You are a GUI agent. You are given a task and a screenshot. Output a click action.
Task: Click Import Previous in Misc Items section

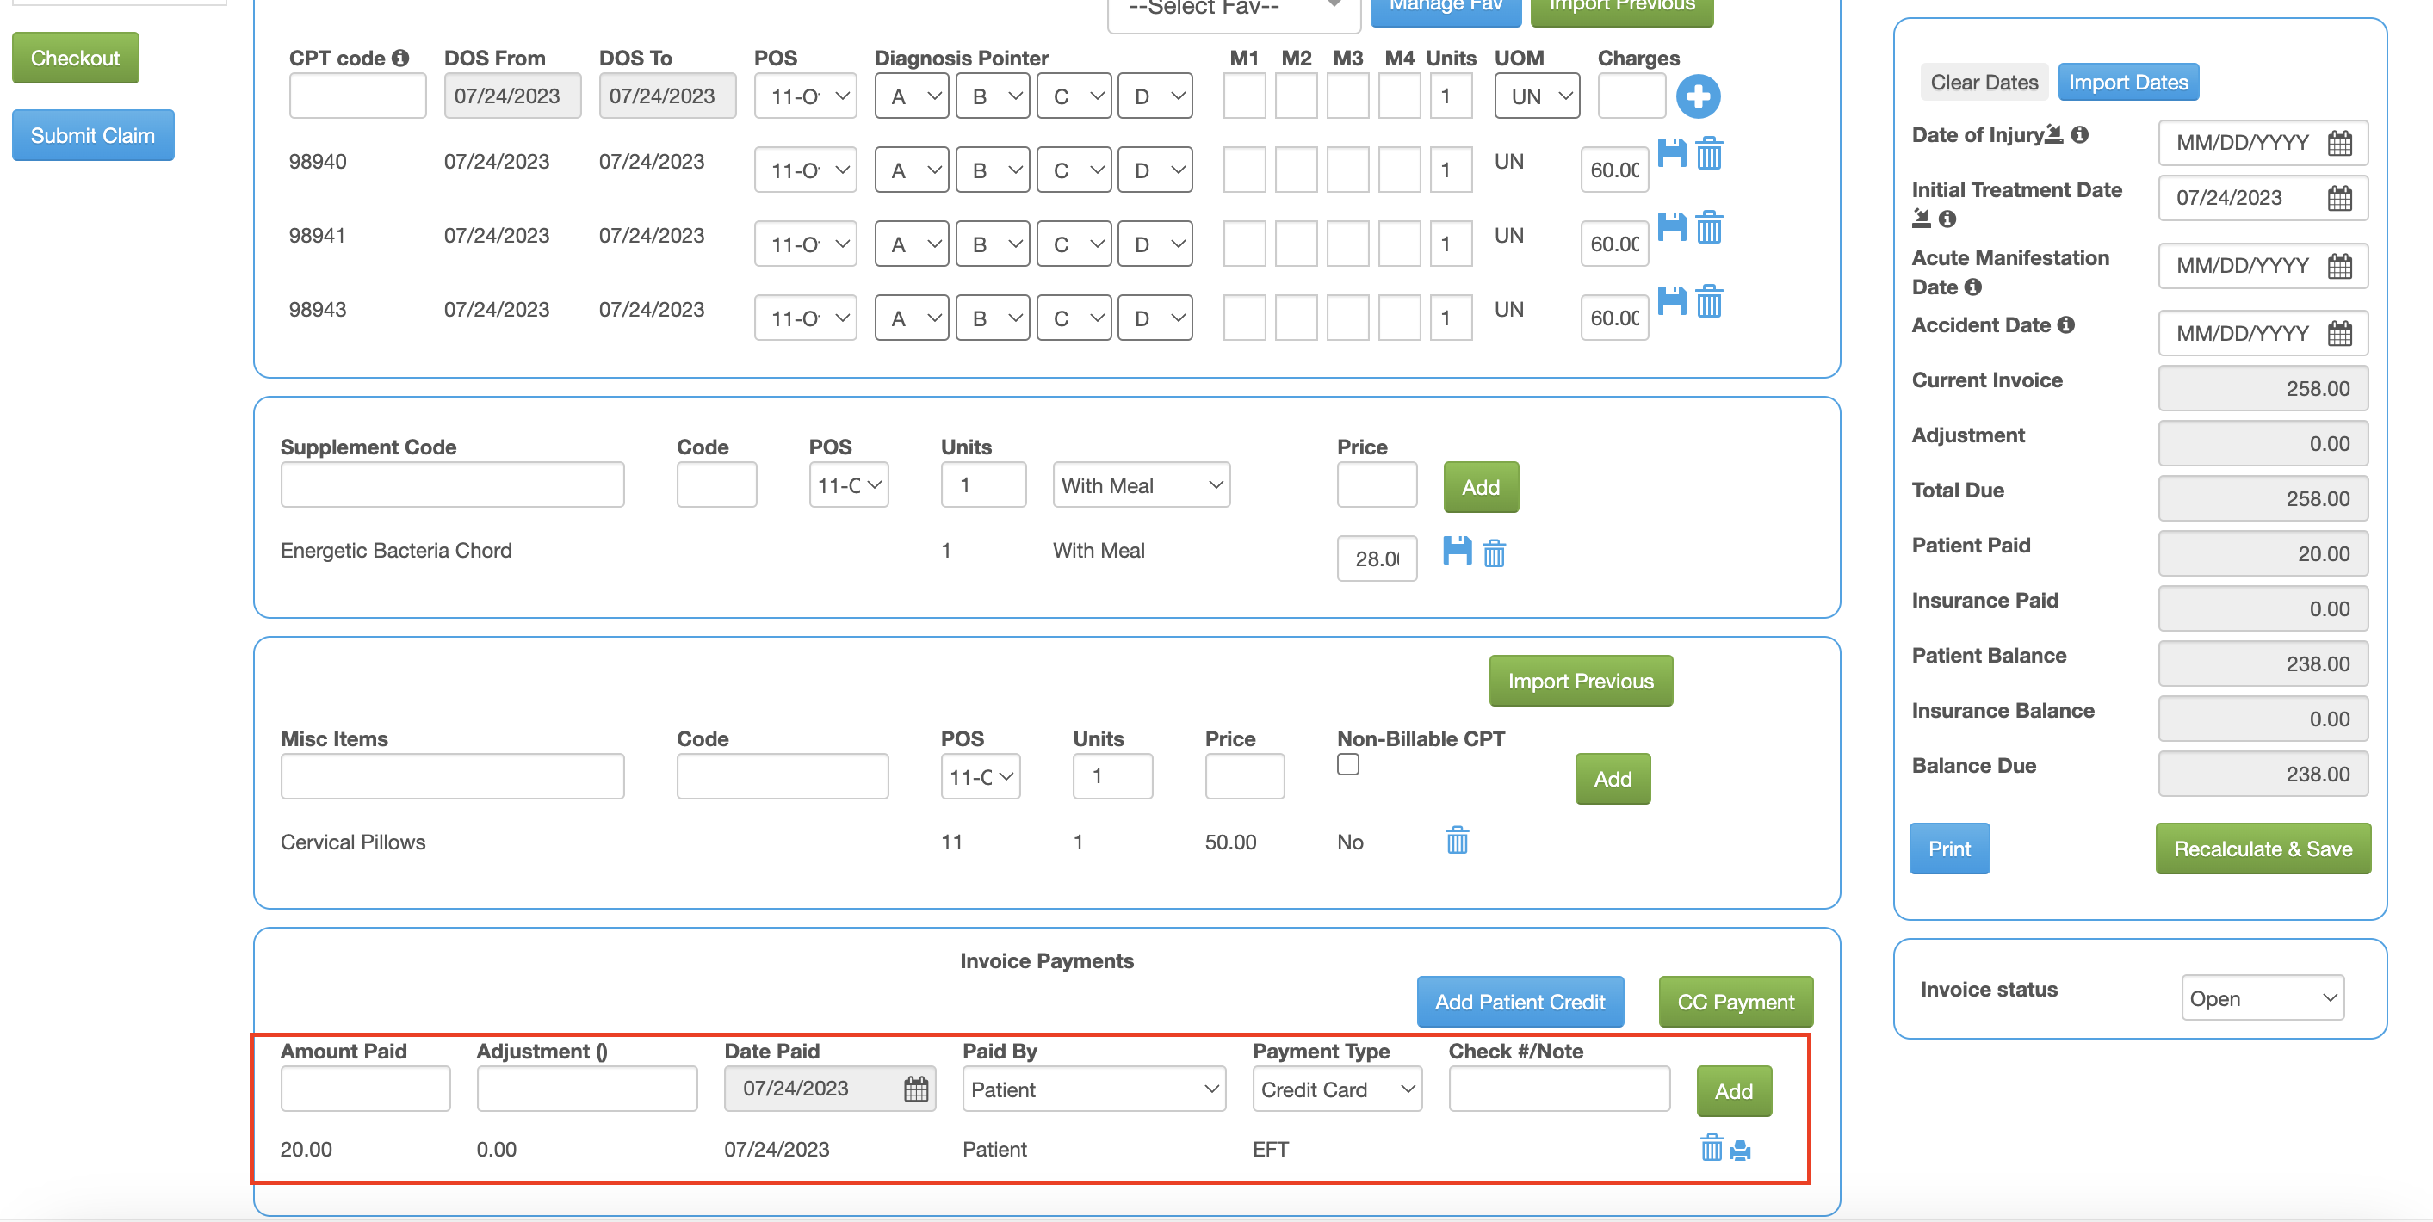1580,681
